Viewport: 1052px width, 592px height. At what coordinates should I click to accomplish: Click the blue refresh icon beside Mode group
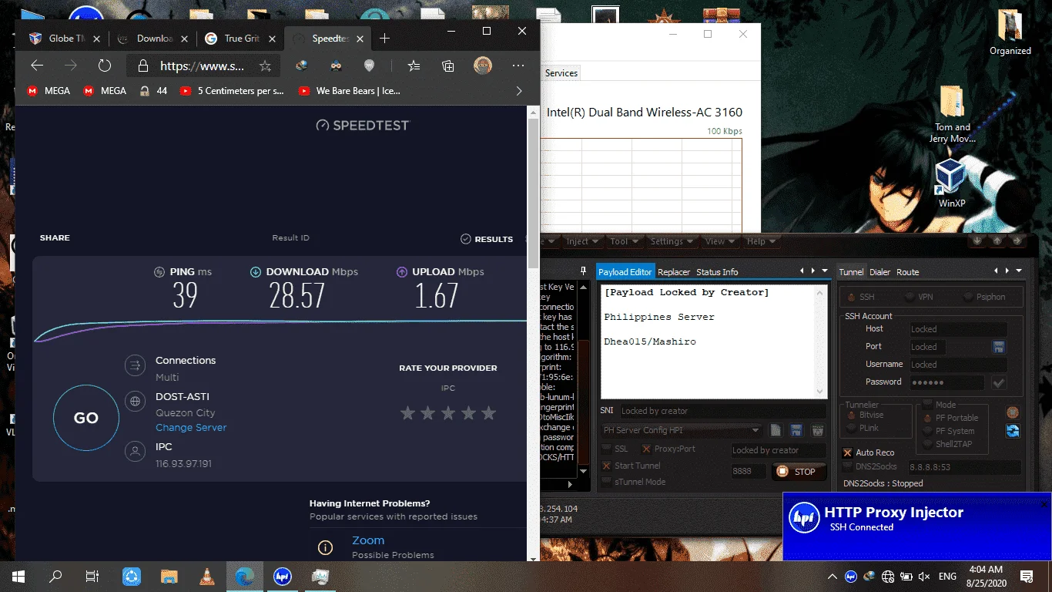[x=1013, y=432]
